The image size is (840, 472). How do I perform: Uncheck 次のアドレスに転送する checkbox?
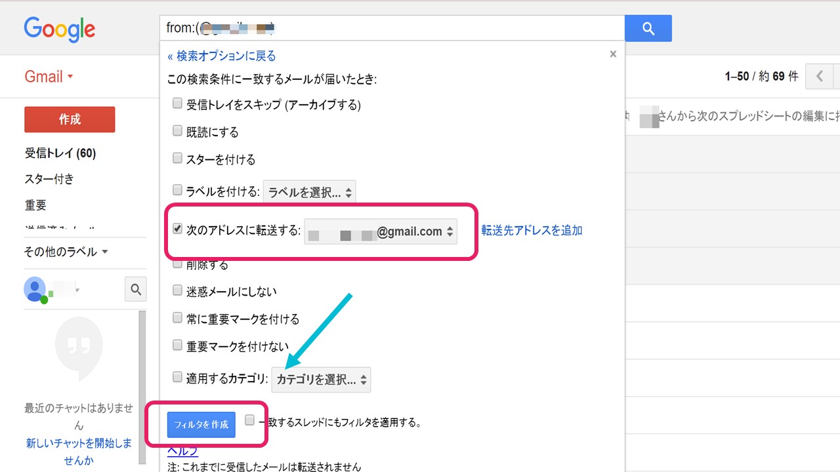[177, 229]
